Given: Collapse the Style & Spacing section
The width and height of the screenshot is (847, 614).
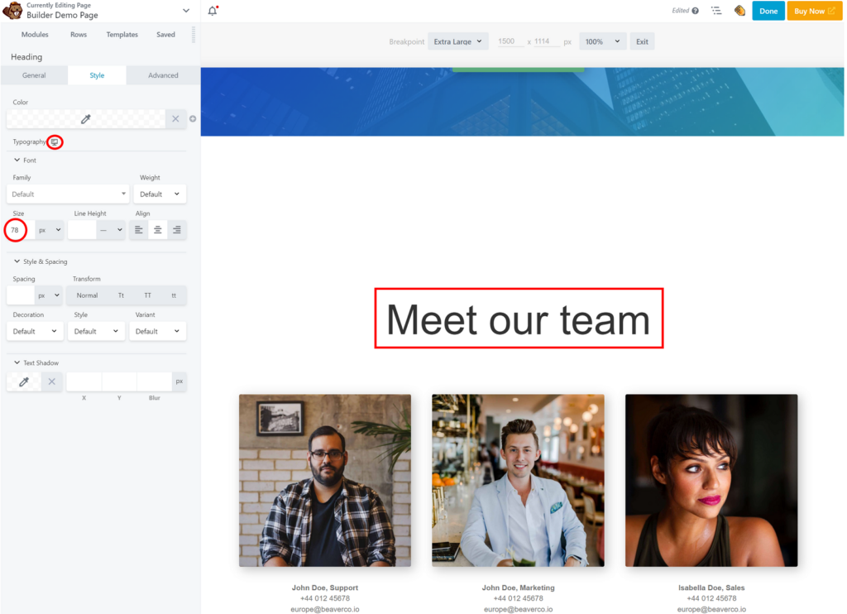Looking at the screenshot, I should click(41, 261).
